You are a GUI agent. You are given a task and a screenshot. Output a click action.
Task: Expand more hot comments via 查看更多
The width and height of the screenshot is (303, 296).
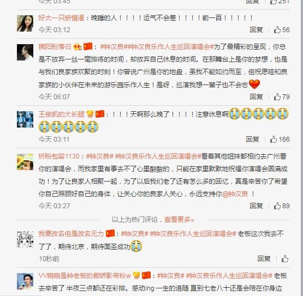tap(179, 220)
